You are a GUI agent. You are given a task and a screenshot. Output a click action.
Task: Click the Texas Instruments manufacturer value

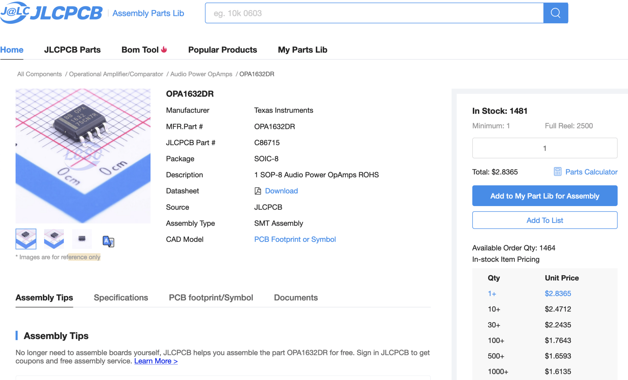tap(284, 110)
